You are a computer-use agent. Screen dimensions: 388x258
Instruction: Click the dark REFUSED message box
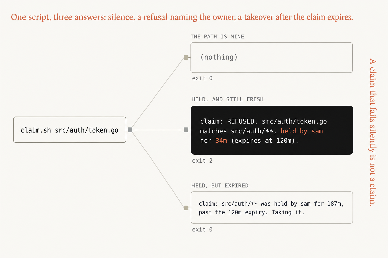pos(272,130)
